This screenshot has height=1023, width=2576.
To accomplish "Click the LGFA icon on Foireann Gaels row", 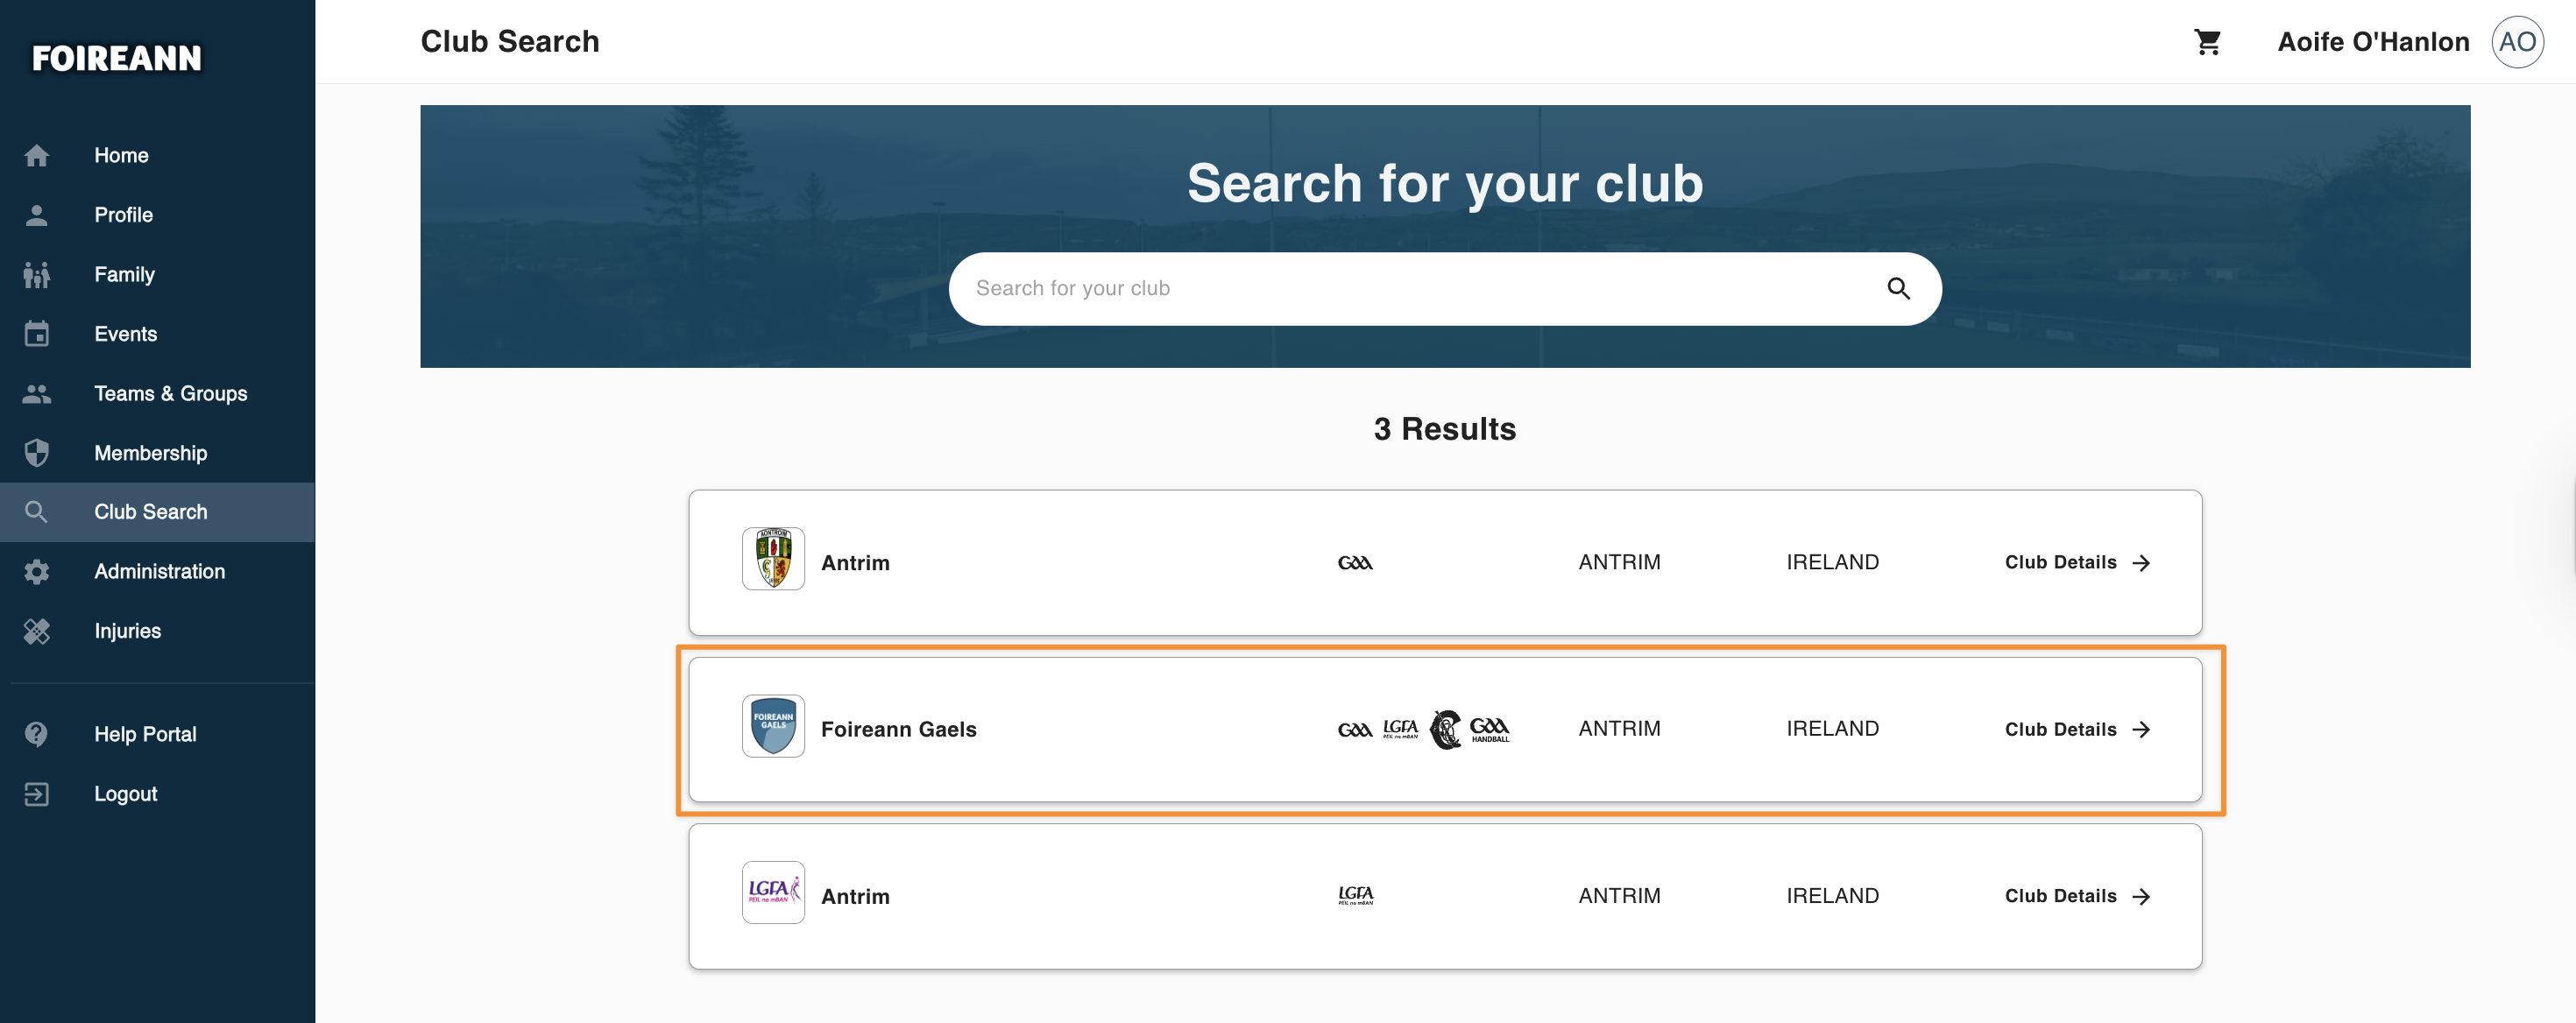I will click(1400, 729).
